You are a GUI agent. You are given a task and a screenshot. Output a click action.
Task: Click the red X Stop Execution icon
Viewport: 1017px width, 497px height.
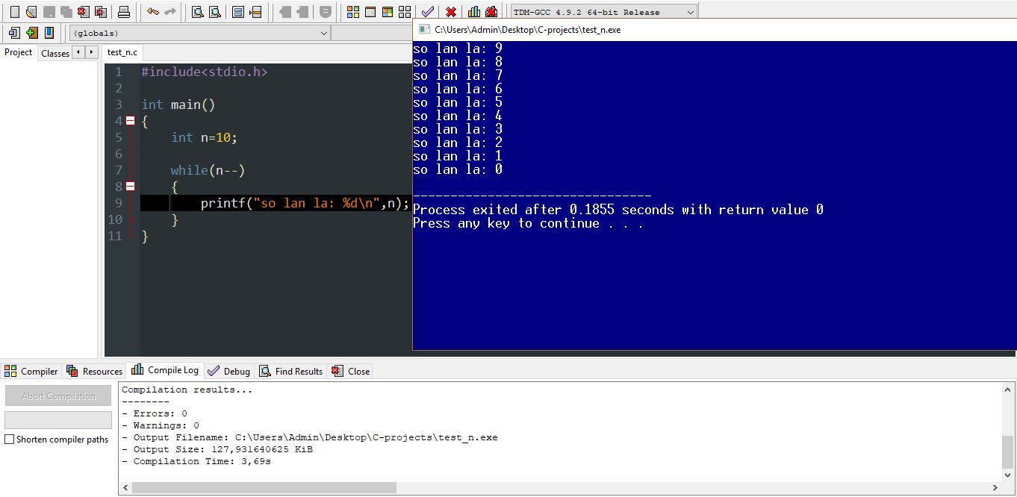pos(451,12)
